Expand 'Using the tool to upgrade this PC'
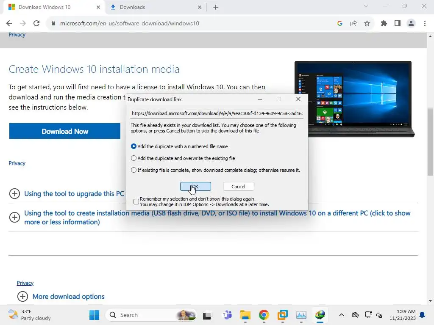Image resolution: width=434 pixels, height=325 pixels. click(x=74, y=194)
